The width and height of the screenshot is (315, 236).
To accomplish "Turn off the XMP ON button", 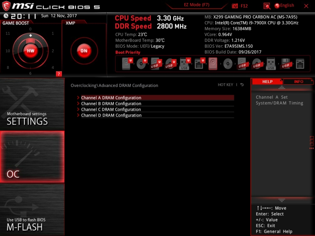I will pyautogui.click(x=84, y=51).
